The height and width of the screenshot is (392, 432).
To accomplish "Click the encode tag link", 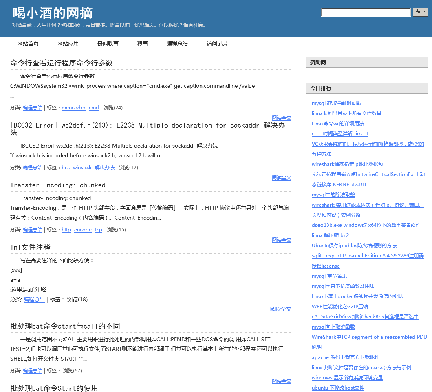I will 83,229.
